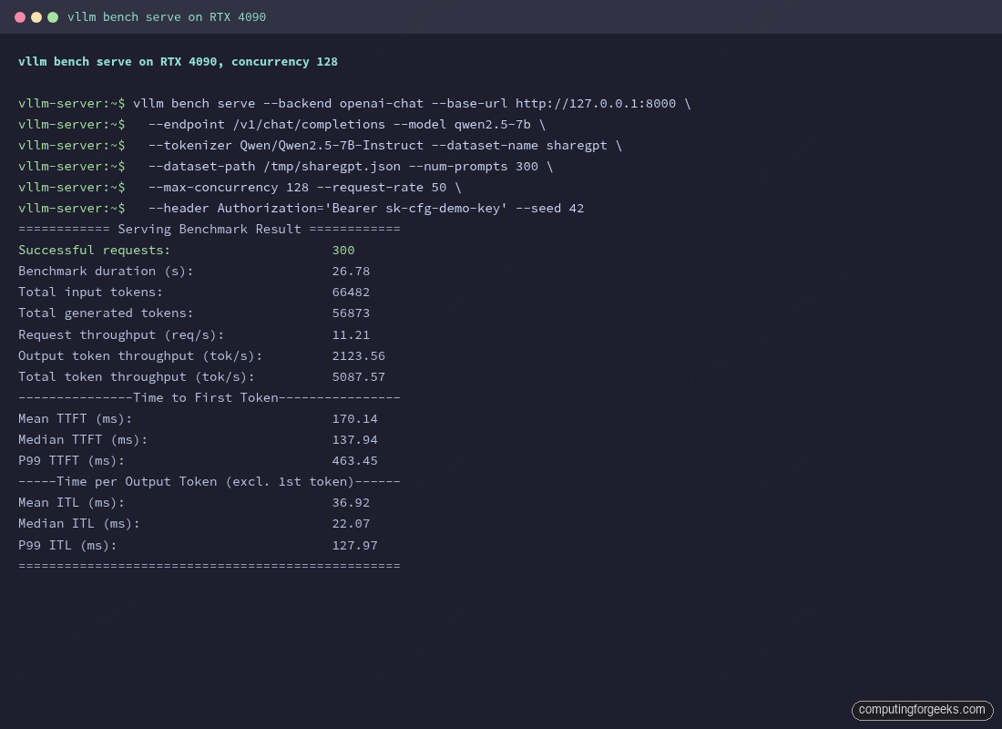
Task: Click 'Benchmark duration (s):' label
Action: point(106,272)
